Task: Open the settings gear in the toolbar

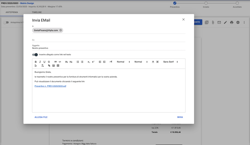Action: pos(238,22)
